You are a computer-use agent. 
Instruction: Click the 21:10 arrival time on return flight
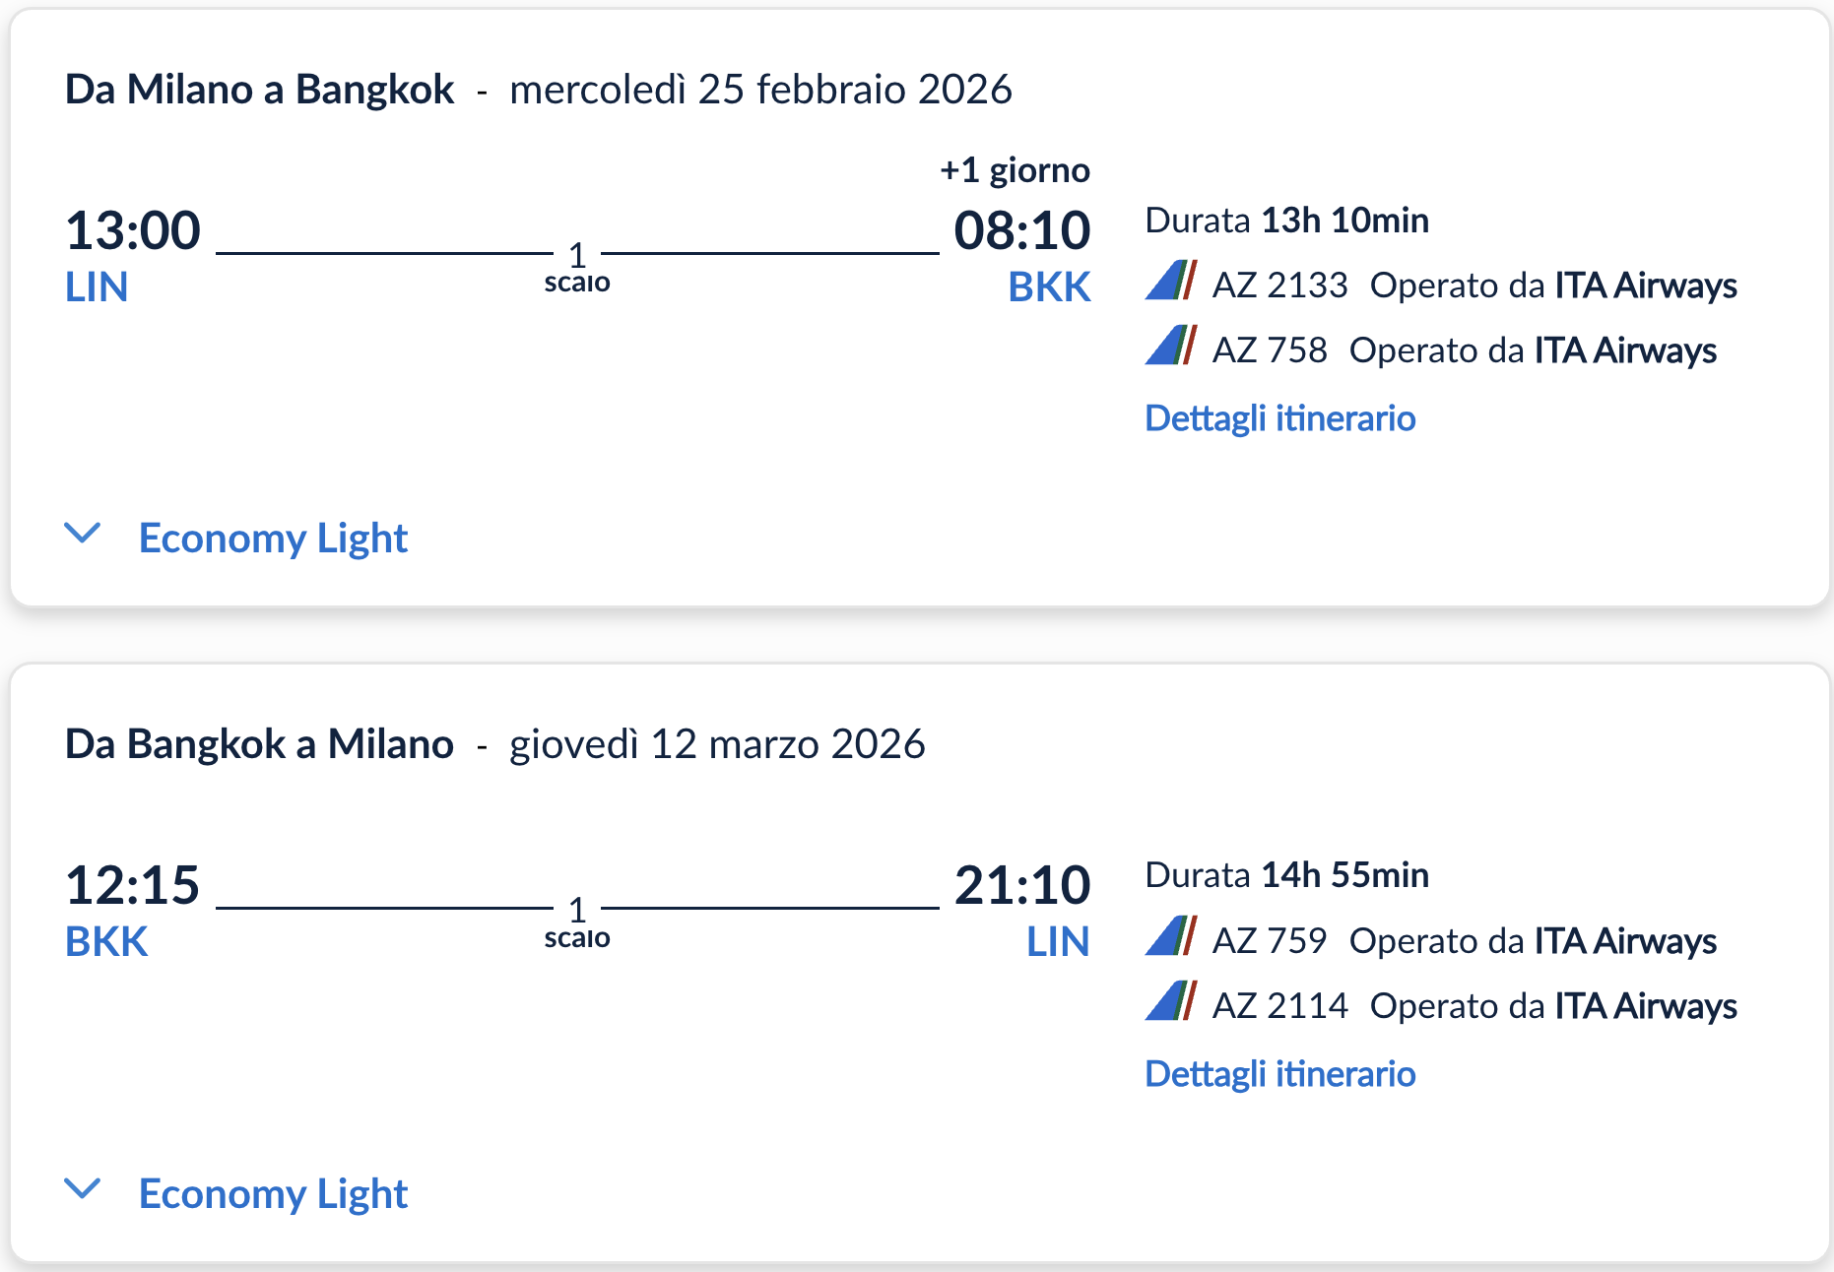point(1024,885)
